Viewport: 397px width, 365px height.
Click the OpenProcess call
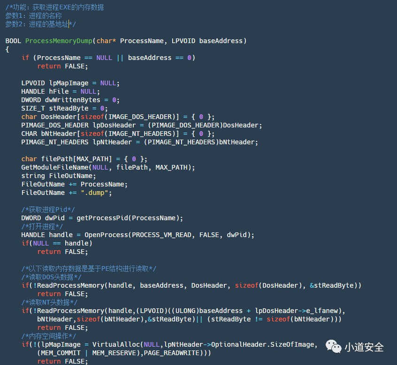pos(169,235)
